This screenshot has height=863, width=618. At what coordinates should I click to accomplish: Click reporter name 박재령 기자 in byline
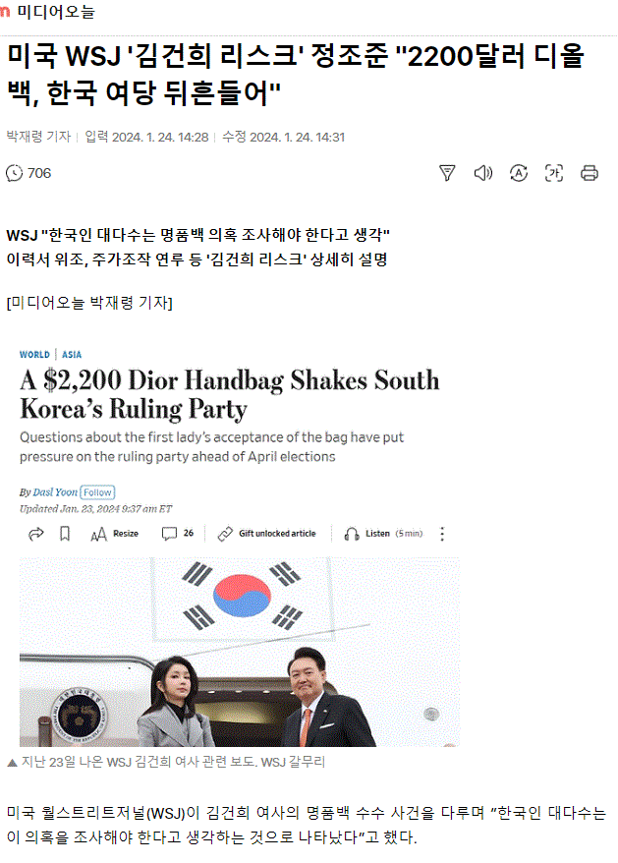(x=38, y=137)
